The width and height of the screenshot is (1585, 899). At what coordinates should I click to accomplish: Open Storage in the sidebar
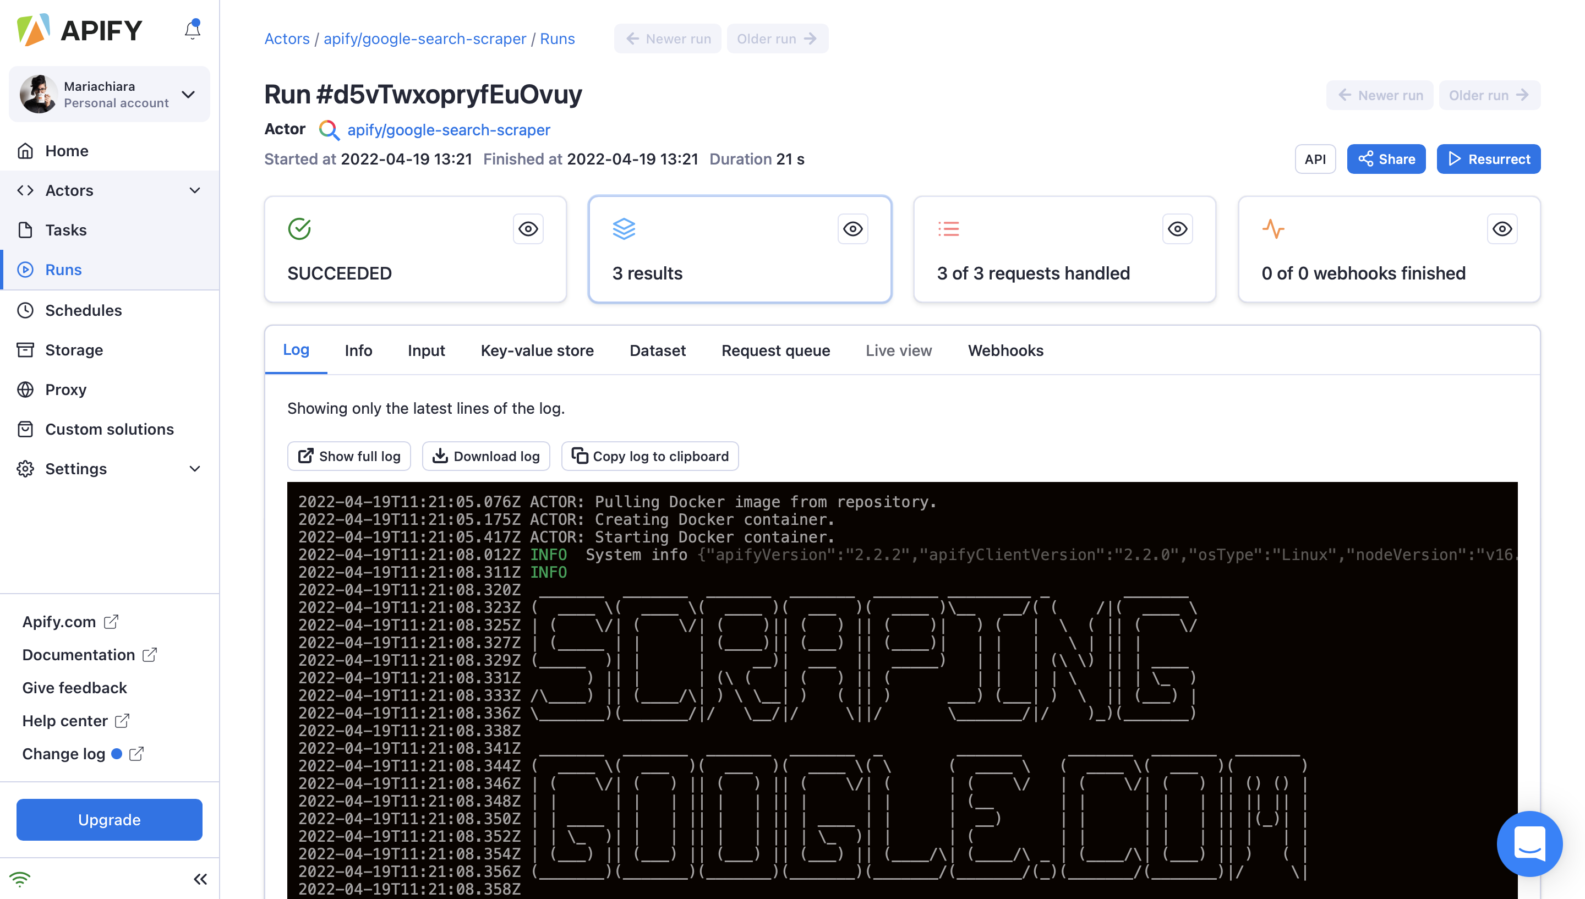(110, 349)
